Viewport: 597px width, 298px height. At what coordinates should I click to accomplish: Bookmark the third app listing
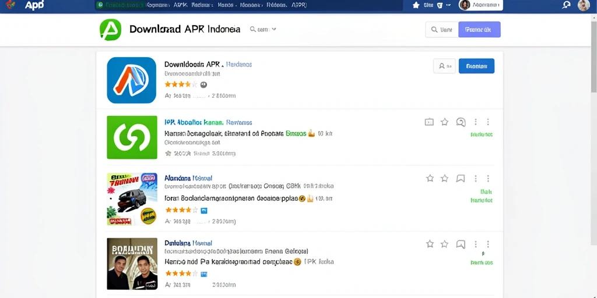coord(461,178)
